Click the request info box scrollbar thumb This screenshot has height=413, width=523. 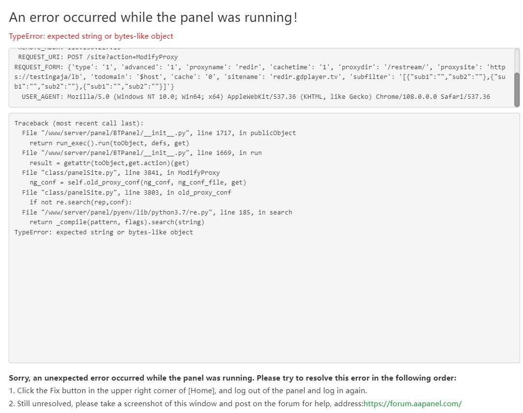click(x=517, y=89)
